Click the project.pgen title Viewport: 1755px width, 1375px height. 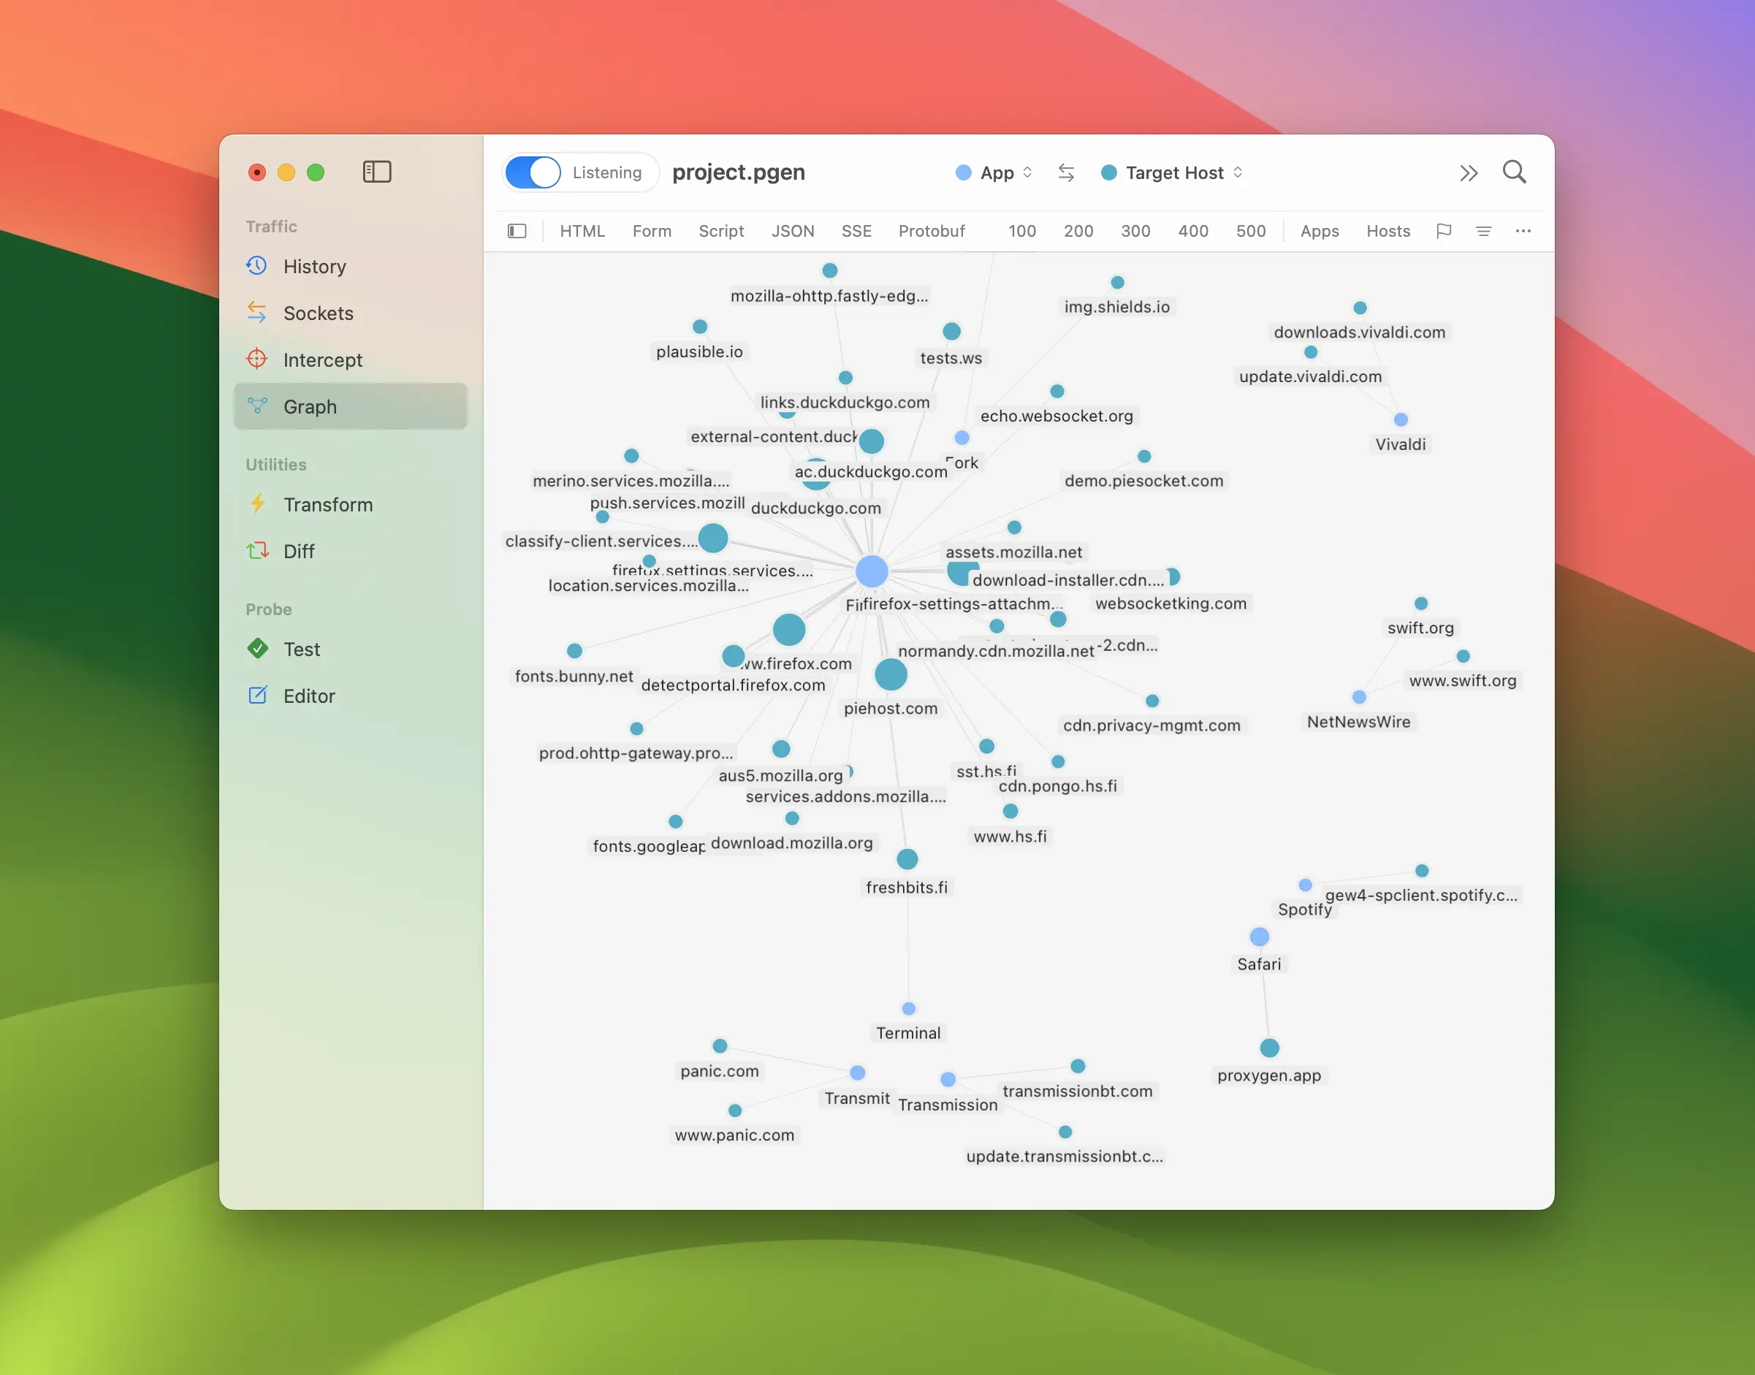[x=738, y=172]
